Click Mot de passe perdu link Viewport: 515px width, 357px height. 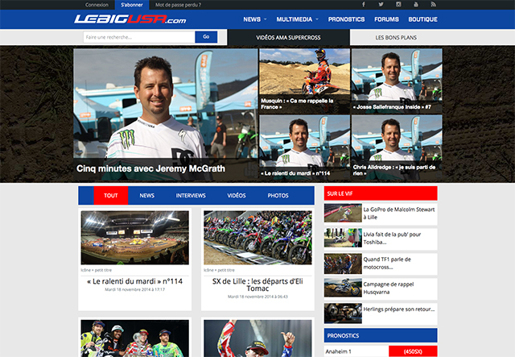coord(178,5)
